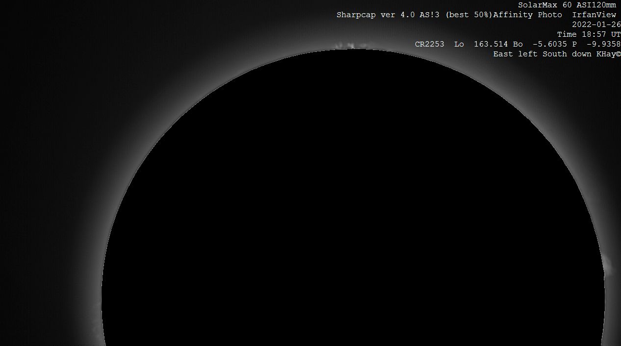This screenshot has height=346, width=621.
Task: Click the (best 50%) annotation
Action: [468, 15]
